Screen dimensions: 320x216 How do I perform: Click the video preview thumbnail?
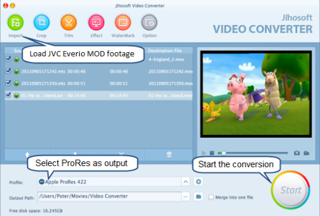click(256, 94)
